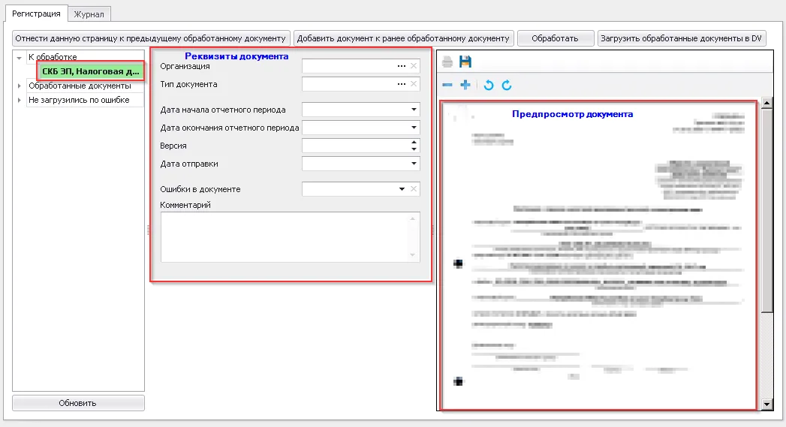Clear the Тип документа field with the X
Image resolution: width=786 pixels, height=427 pixels.
414,84
